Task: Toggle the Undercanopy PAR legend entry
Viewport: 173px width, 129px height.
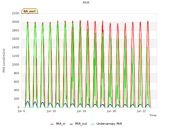Action: tap(107, 124)
